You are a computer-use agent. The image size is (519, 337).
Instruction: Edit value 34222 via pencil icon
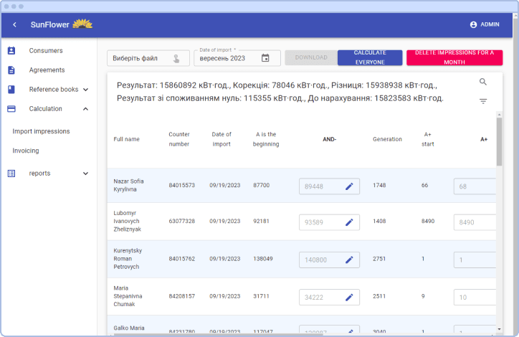pos(349,297)
